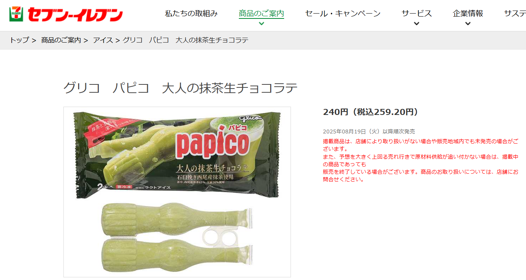Open サービス navigation item

(417, 14)
